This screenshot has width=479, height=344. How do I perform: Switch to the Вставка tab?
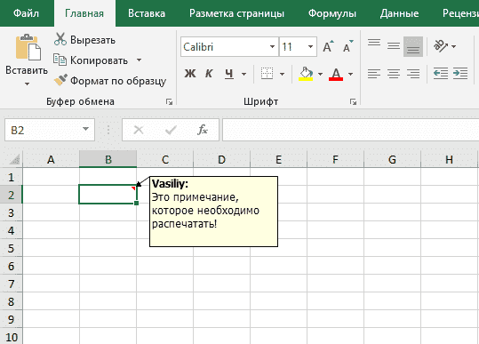147,13
